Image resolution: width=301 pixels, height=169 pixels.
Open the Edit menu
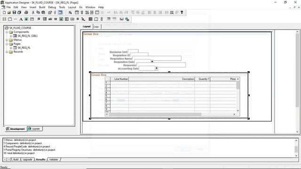pos(16,8)
